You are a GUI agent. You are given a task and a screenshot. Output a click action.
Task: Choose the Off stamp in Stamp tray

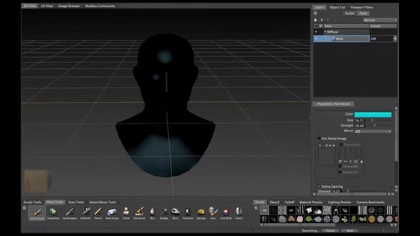pyautogui.click(x=264, y=210)
